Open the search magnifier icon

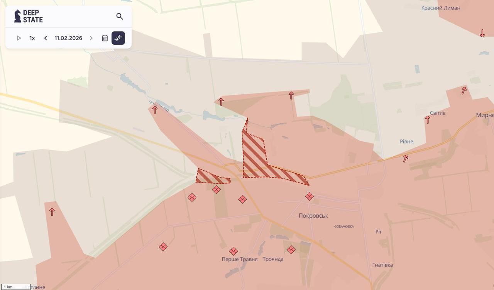pos(120,17)
